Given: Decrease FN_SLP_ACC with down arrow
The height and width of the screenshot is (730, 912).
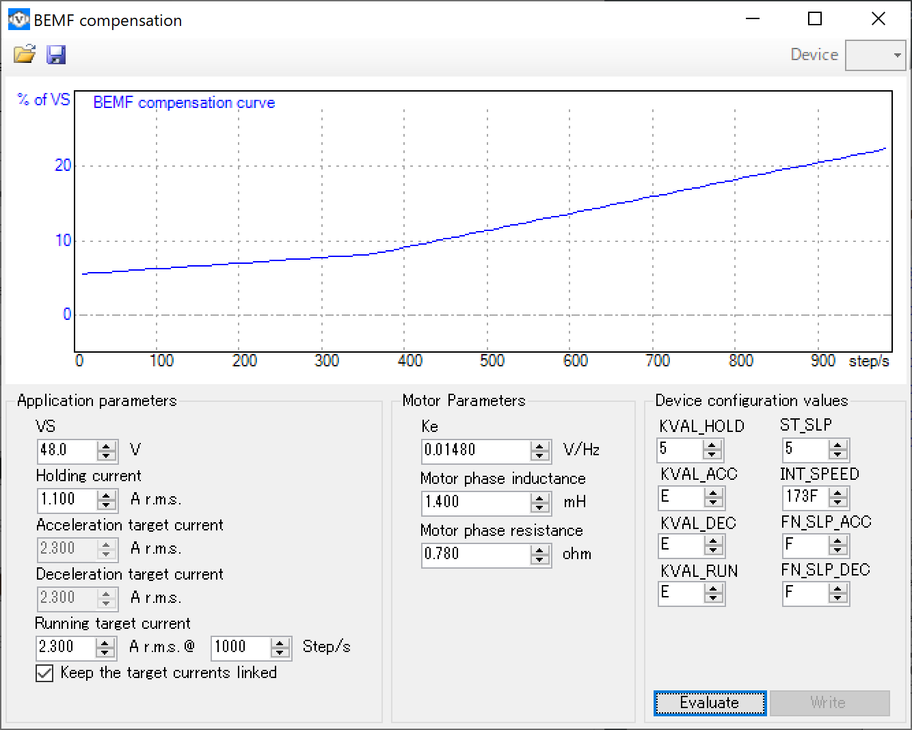Looking at the screenshot, I should (838, 550).
